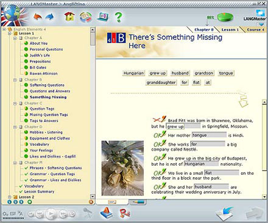268x223 pixels.
Task: Click the orange back arrow
Action: 37,17
